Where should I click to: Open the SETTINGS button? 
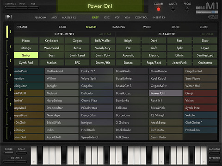click(x=11, y=8)
